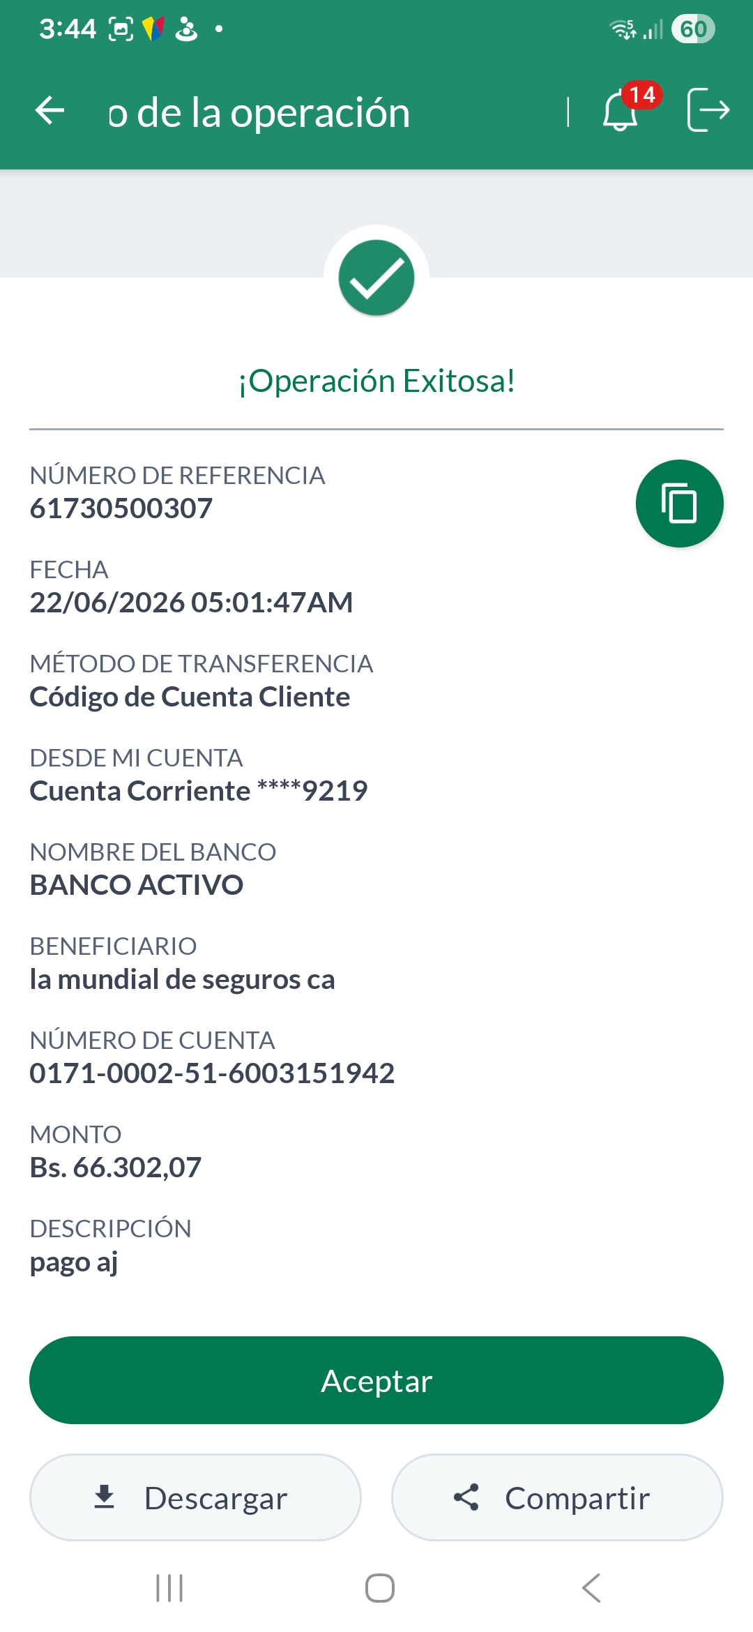The width and height of the screenshot is (753, 1632).
Task: Tap the beneficiary la mundial de seguros
Action: [x=182, y=979]
